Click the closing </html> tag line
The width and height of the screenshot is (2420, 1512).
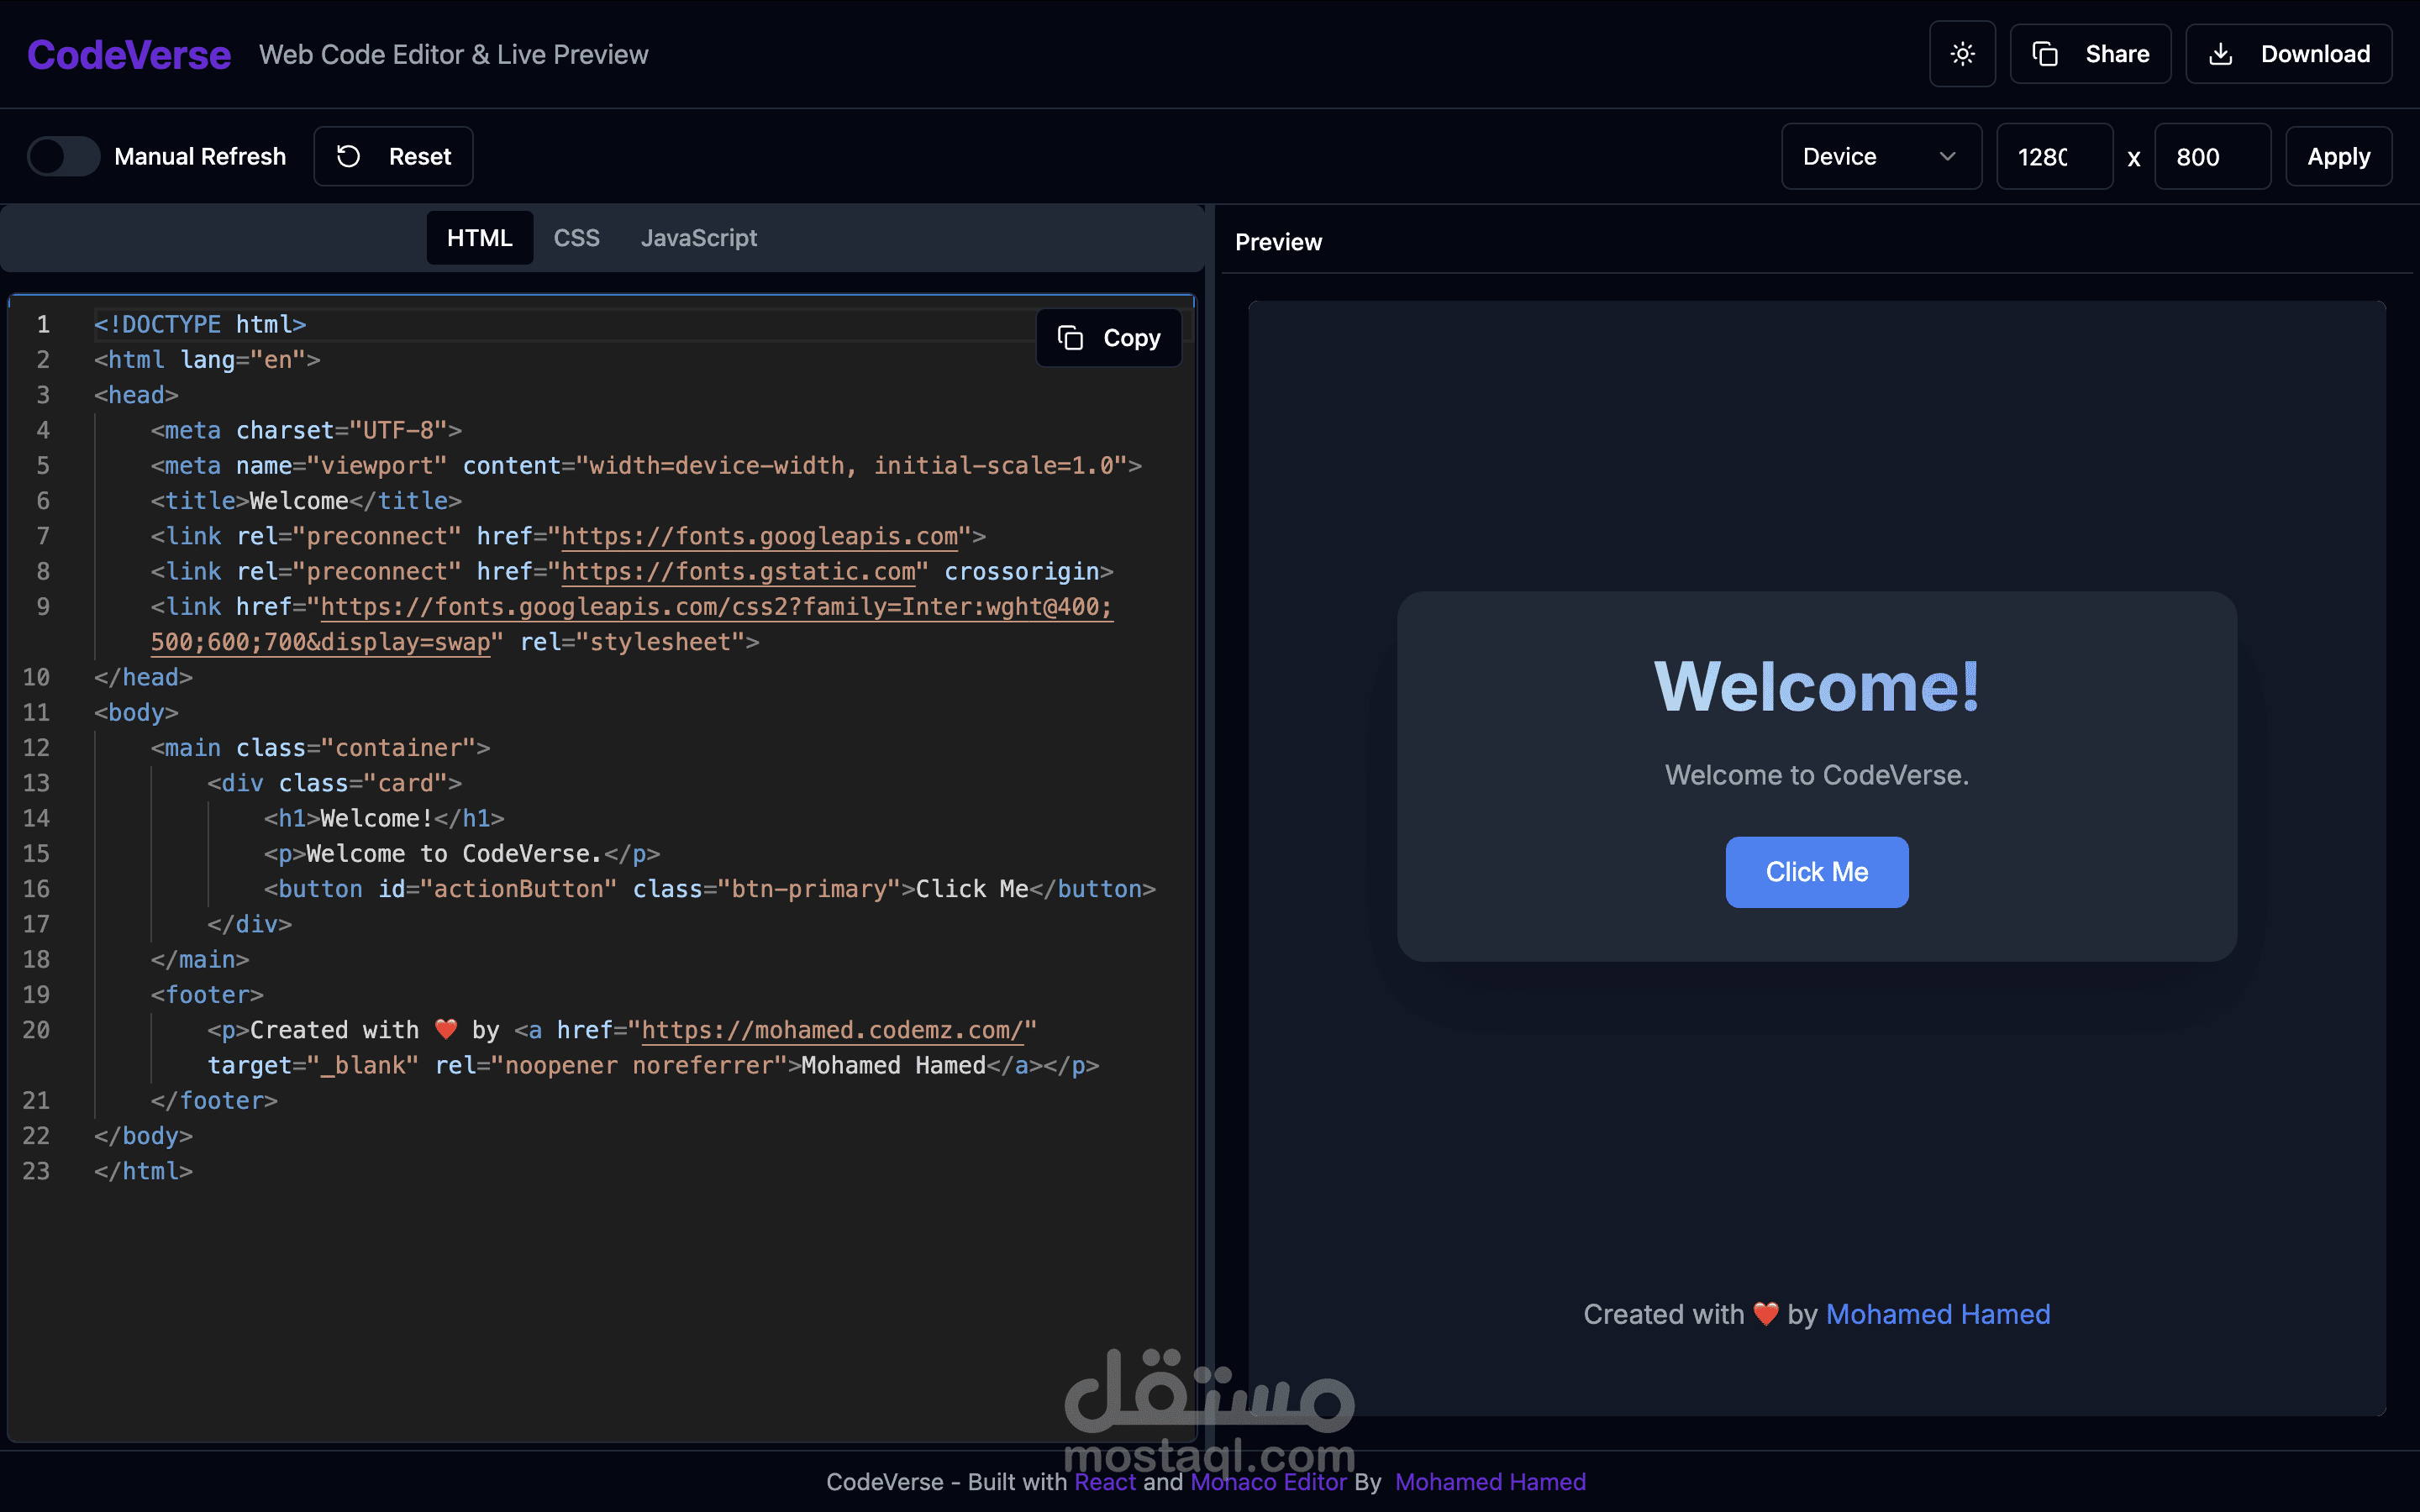[x=143, y=1171]
